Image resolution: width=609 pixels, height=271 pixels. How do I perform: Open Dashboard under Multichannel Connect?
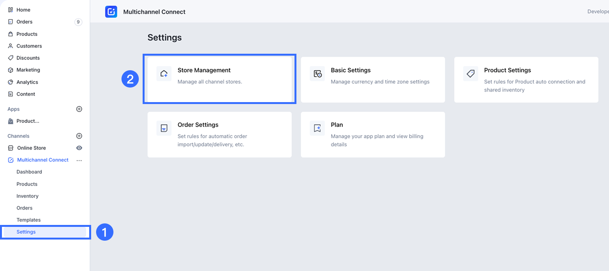point(29,172)
